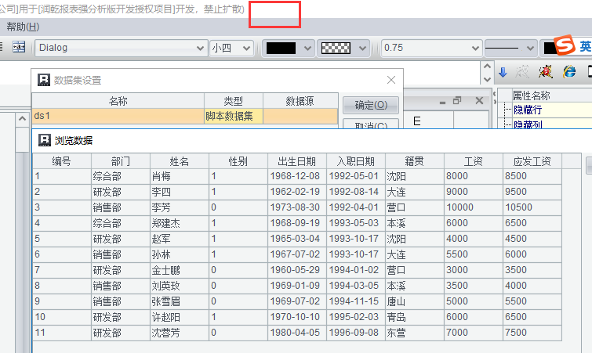Image resolution: width=592 pixels, height=353 pixels.
Task: Click the 10500 salary cell
Action: pyautogui.click(x=532, y=207)
